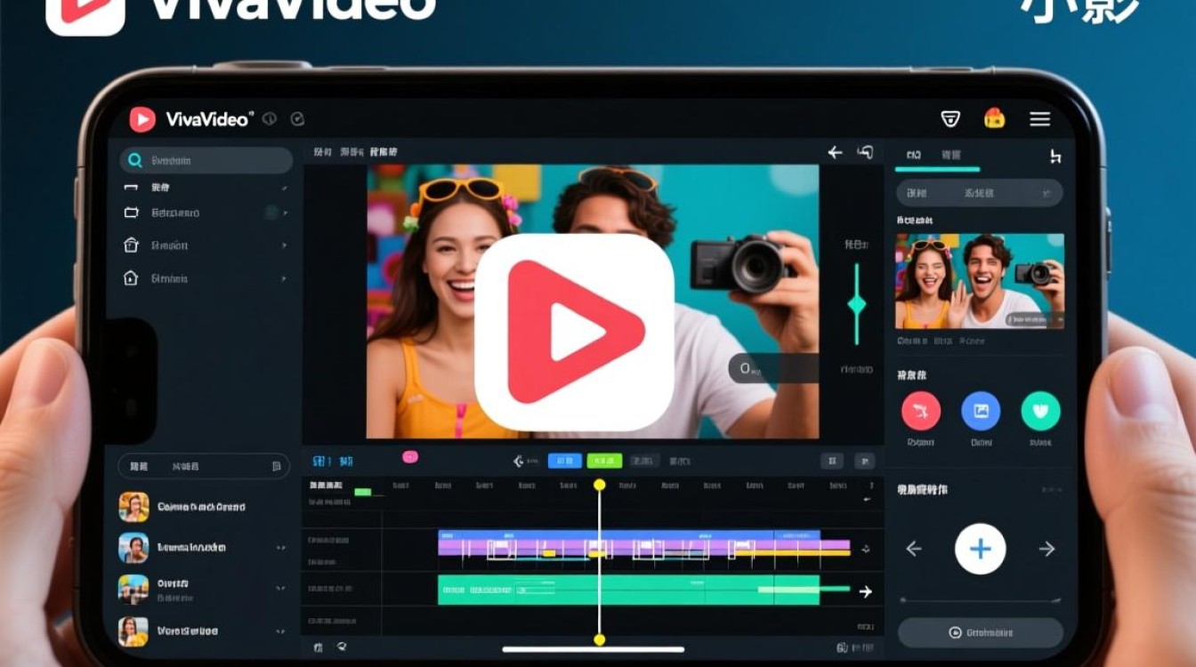Open the couple photo thumbnail in the right panel
The height and width of the screenshot is (667, 1196).
coord(980,282)
